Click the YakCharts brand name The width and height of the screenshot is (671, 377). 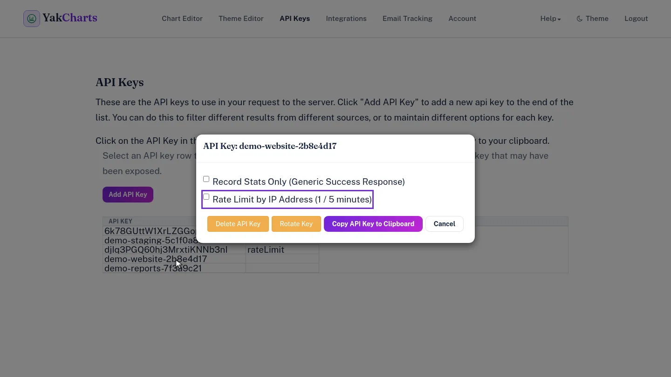[70, 18]
